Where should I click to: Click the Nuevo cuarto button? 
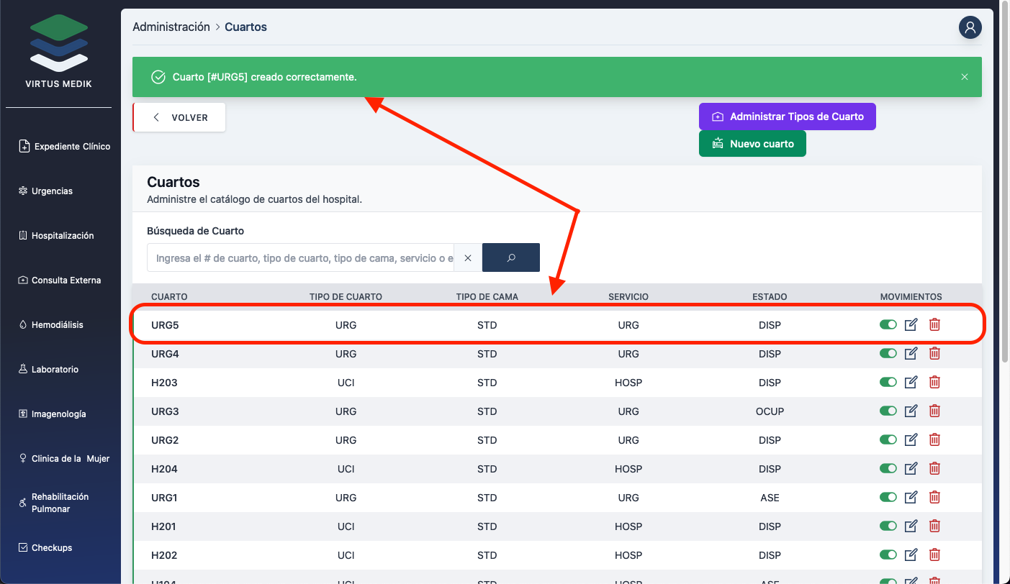click(x=752, y=144)
